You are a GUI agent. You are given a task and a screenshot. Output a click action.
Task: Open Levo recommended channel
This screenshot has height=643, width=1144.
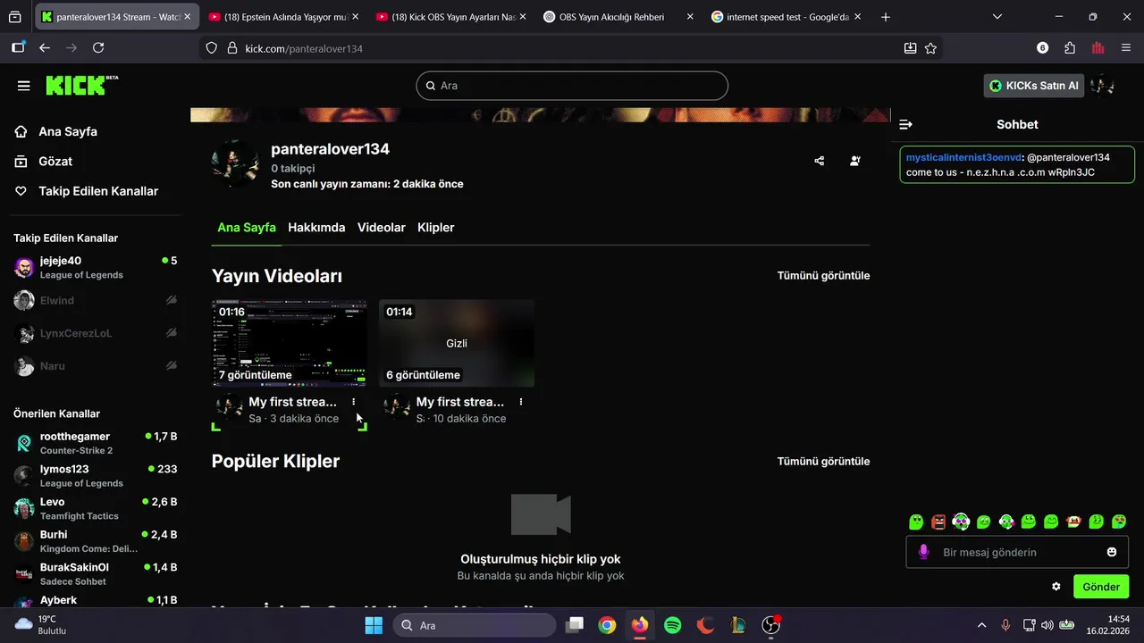tap(96, 508)
